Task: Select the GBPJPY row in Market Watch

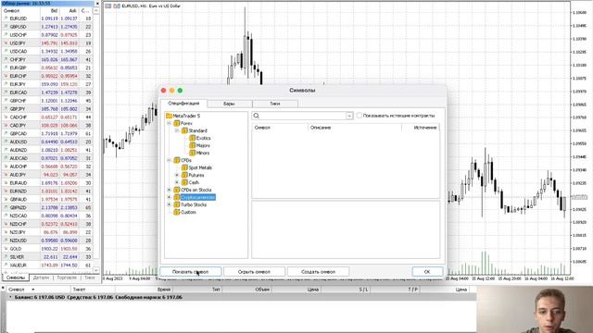Action: coord(47,109)
